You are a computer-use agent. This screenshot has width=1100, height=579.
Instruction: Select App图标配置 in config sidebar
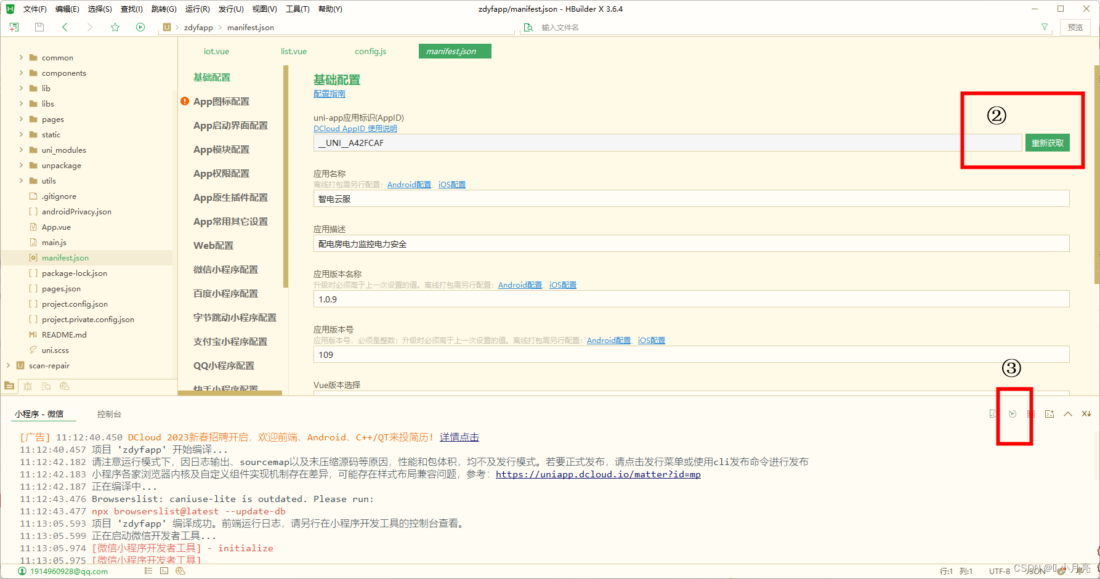(222, 101)
